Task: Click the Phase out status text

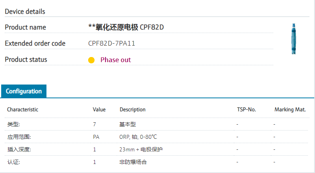Action: [x=115, y=60]
